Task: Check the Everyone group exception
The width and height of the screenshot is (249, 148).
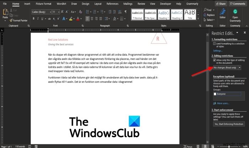Action: click(215, 94)
